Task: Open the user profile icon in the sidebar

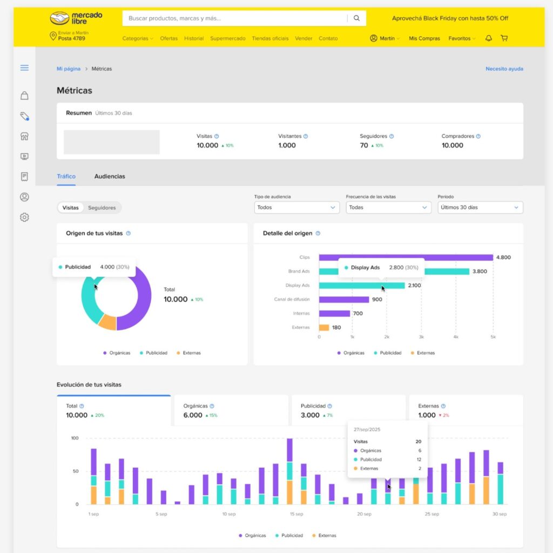Action: (24, 197)
